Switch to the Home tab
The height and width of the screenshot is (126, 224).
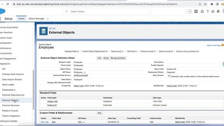(21, 19)
